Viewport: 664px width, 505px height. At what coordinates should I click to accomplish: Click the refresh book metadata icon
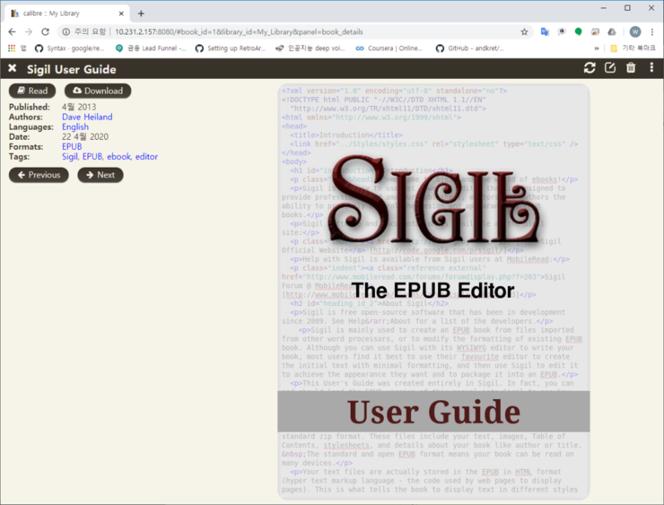590,68
